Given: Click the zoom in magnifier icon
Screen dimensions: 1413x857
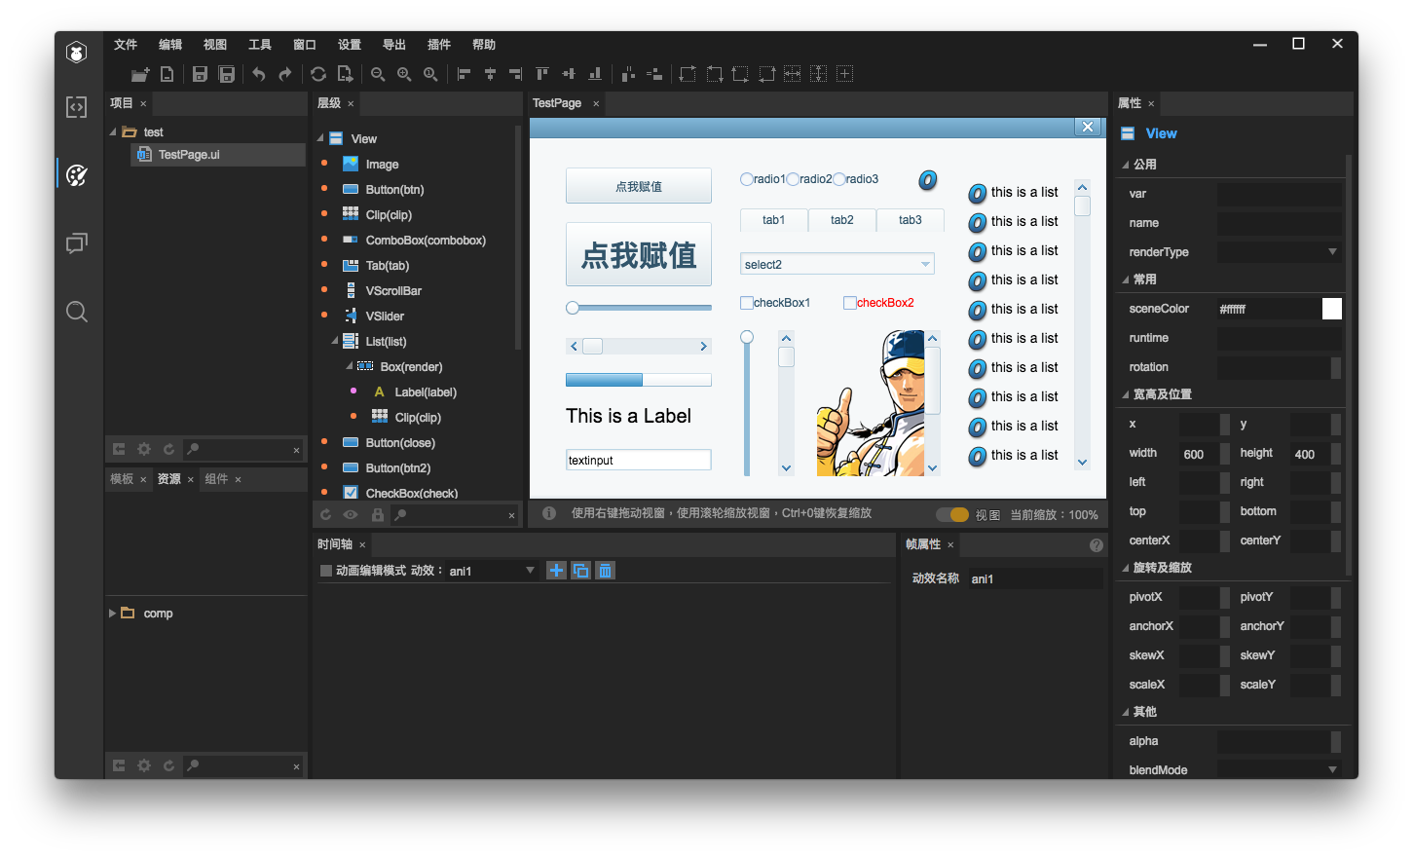Looking at the screenshot, I should pos(404,74).
